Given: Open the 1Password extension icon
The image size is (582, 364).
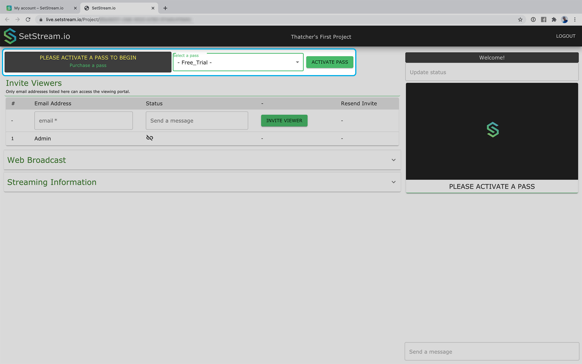Looking at the screenshot, I should tap(533, 20).
